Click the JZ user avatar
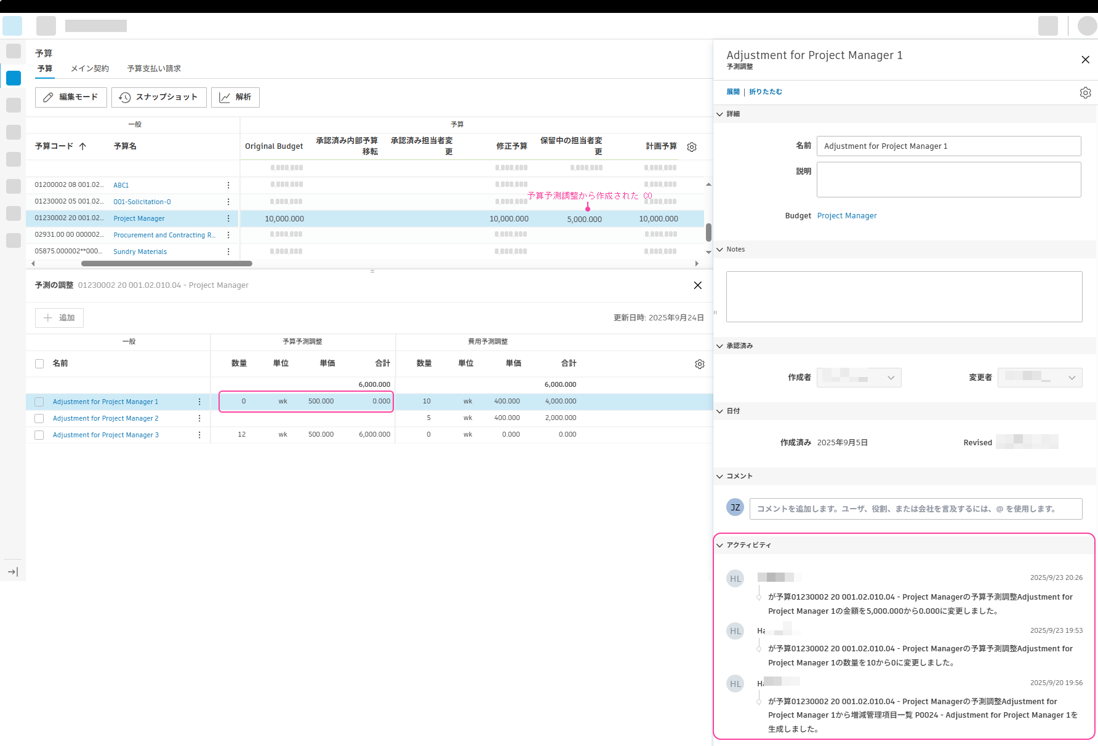This screenshot has width=1098, height=746. [735, 507]
